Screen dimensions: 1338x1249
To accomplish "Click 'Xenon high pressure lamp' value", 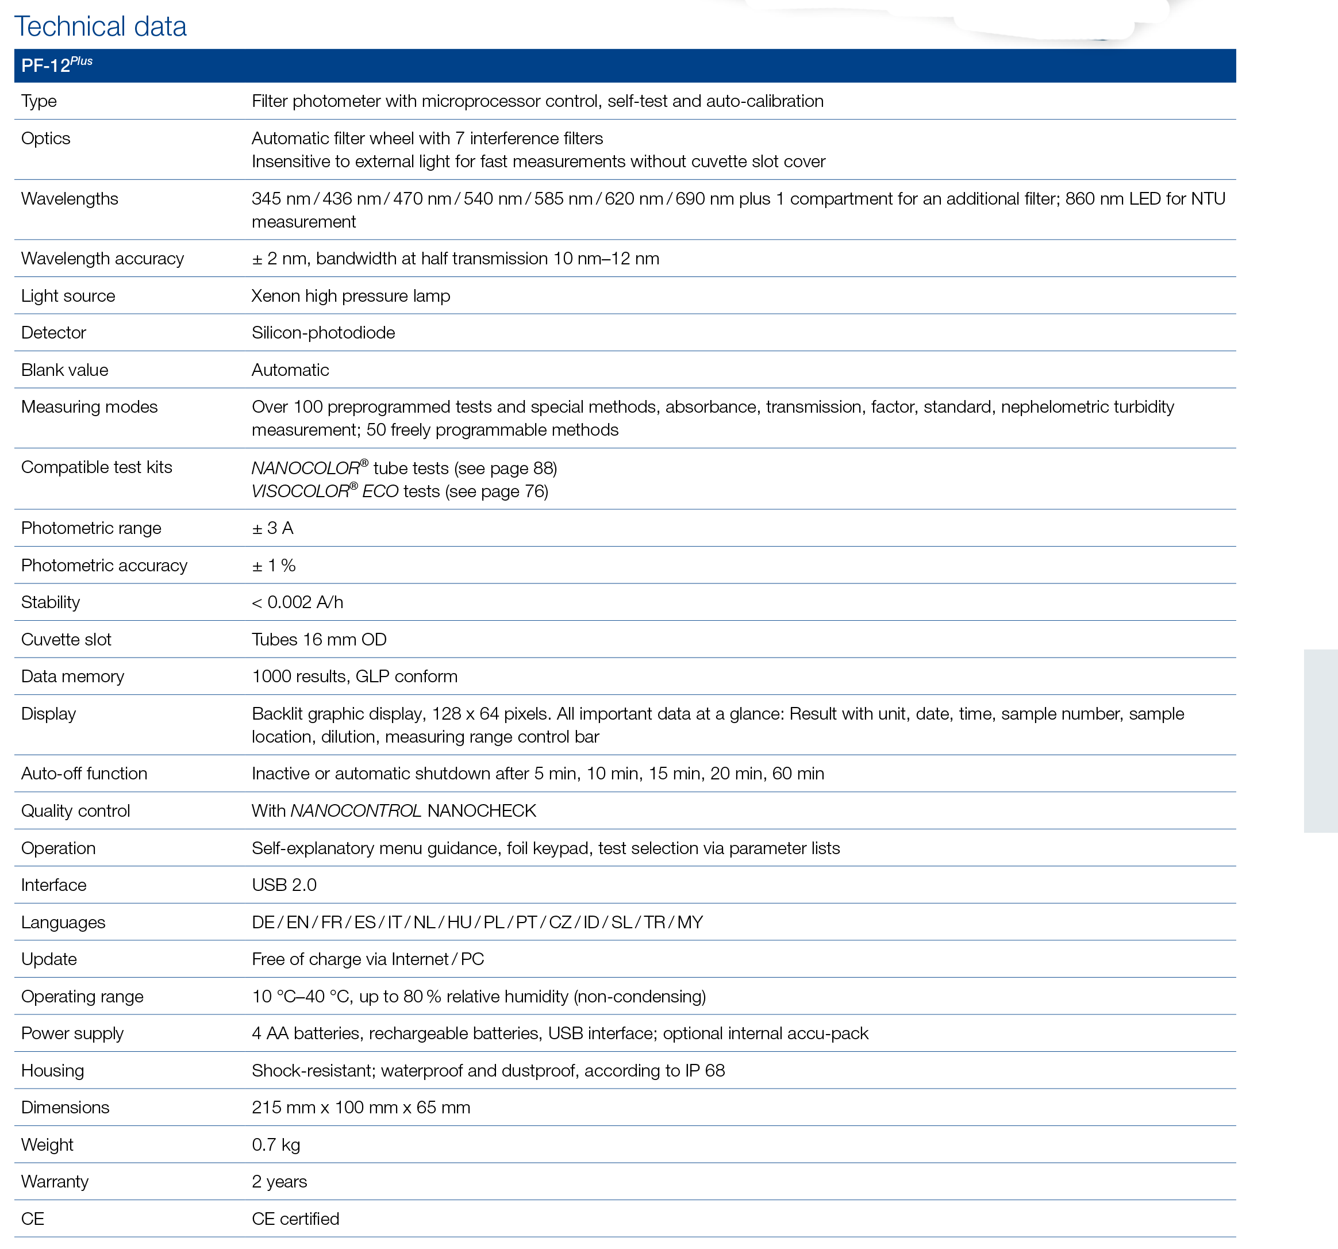I will pos(351,296).
